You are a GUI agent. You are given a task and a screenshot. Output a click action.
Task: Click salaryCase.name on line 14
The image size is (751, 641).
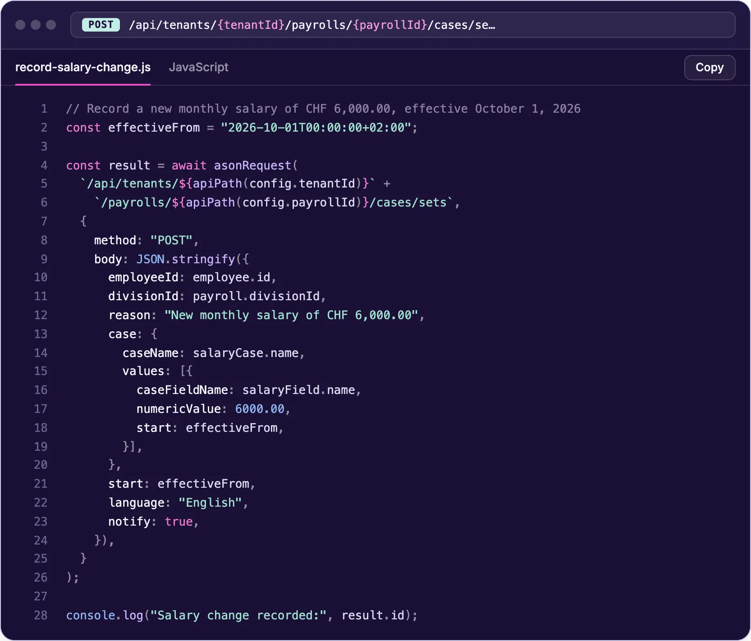click(x=246, y=353)
